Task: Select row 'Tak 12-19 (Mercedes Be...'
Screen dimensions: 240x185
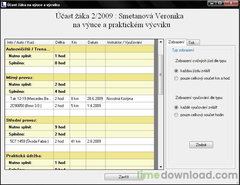Action: click(x=80, y=99)
